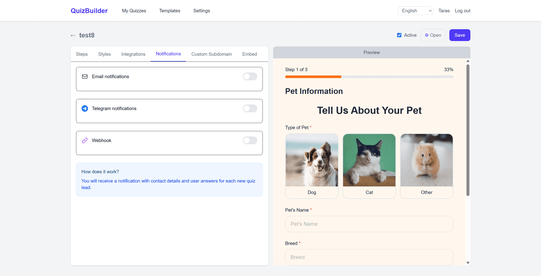Enable Email notifications
Viewport: 541px width, 276px height.
250,76
